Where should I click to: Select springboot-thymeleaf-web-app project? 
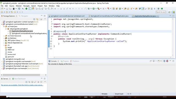16,66
